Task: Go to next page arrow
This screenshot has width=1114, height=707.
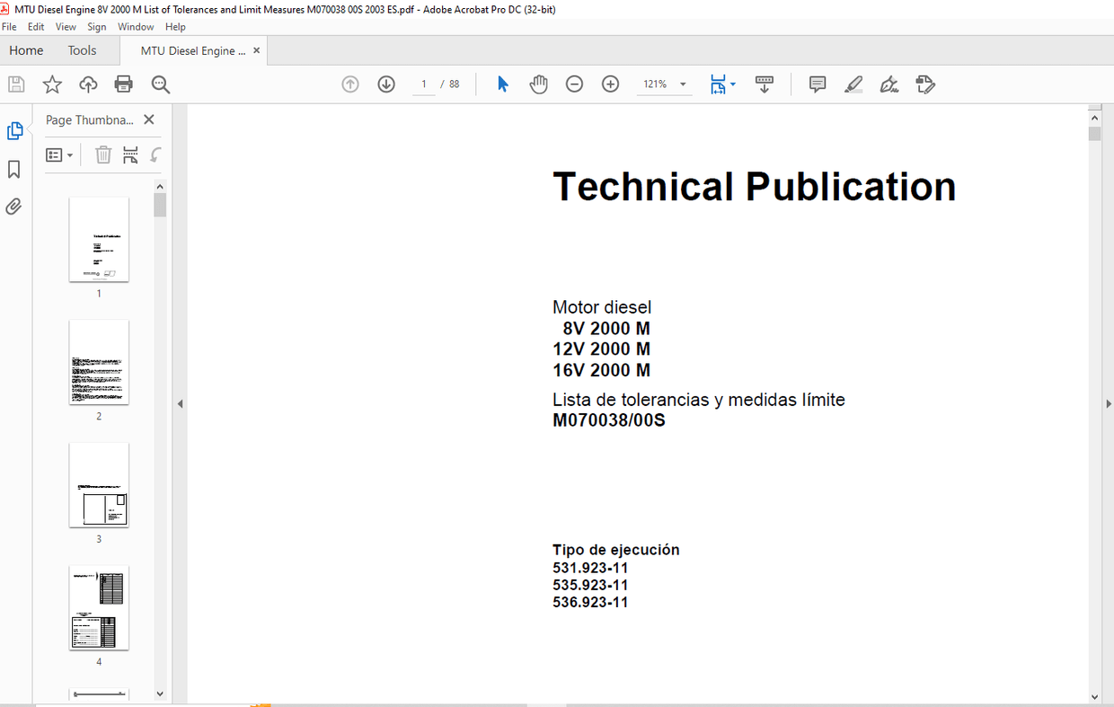Action: coord(386,84)
